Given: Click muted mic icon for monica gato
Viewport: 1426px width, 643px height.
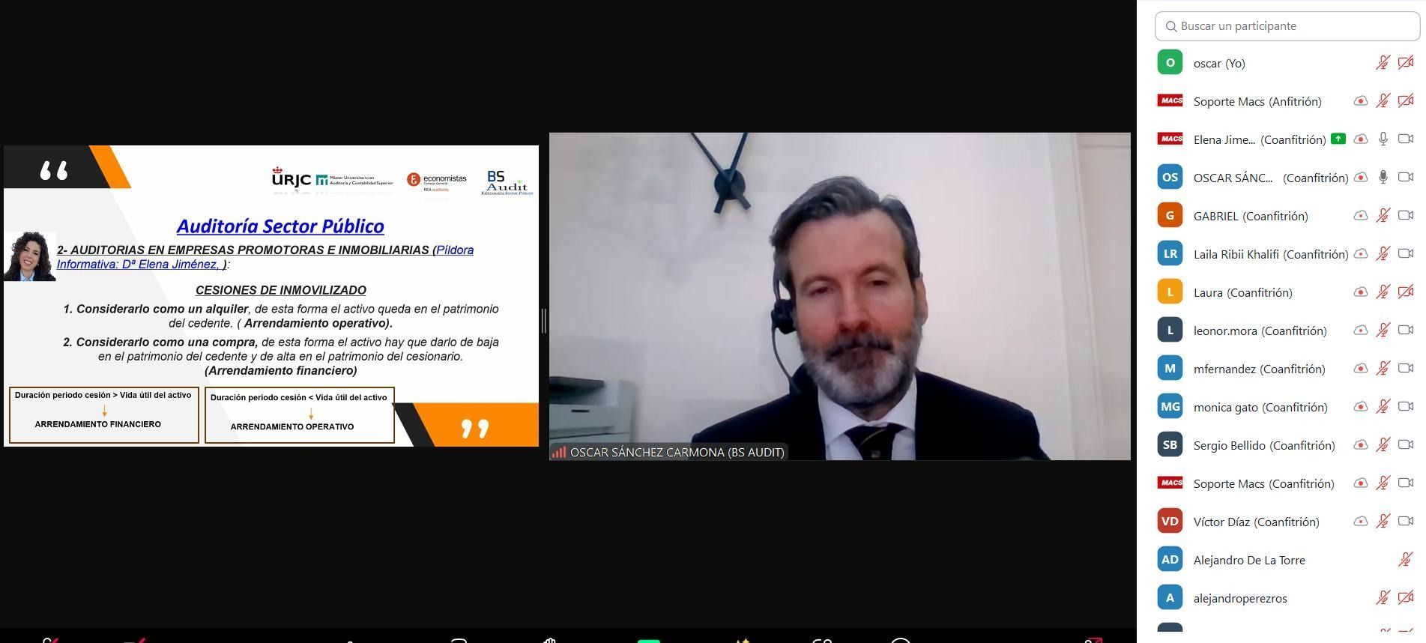Looking at the screenshot, I should 1383,407.
